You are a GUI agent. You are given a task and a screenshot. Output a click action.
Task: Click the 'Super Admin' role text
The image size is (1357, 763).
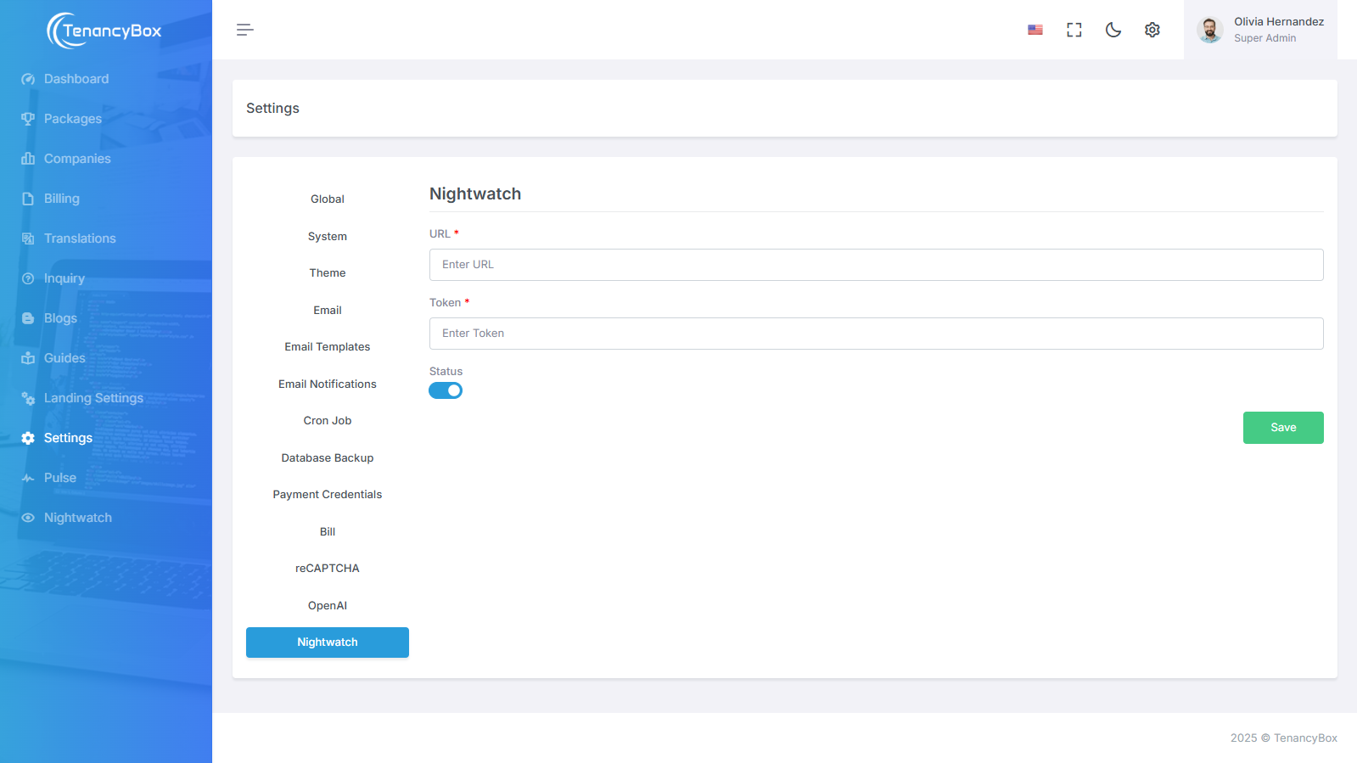point(1264,38)
